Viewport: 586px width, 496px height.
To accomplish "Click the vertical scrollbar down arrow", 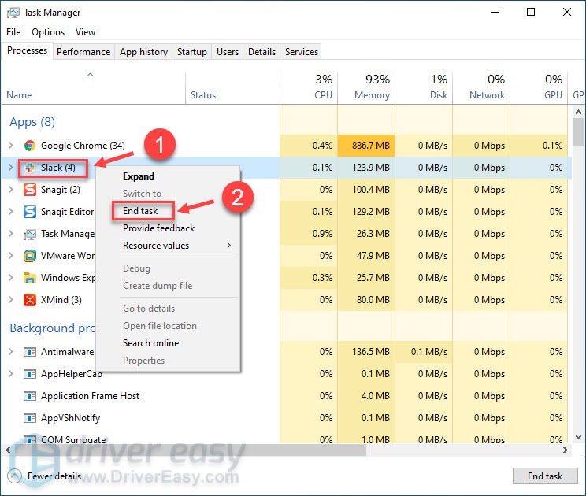I will (578, 437).
